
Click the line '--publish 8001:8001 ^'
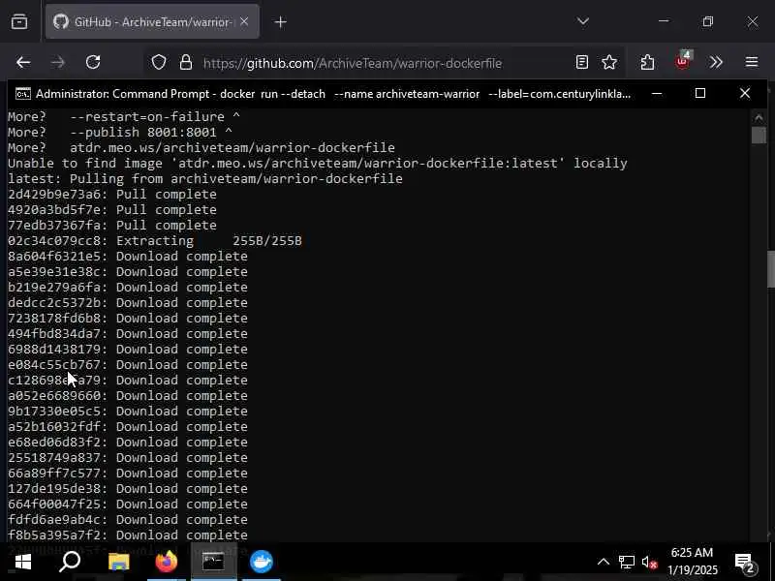pyautogui.click(x=151, y=133)
